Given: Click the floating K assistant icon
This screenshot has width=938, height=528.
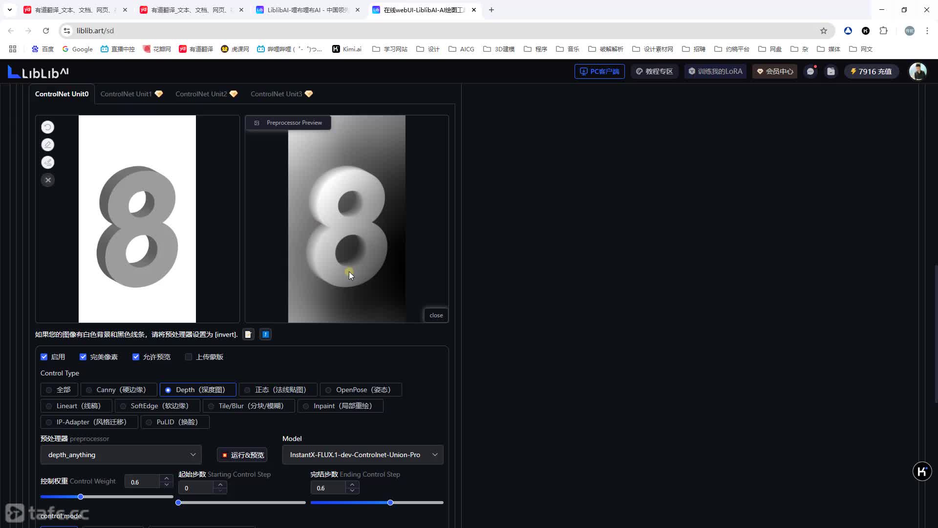Looking at the screenshot, I should (922, 471).
